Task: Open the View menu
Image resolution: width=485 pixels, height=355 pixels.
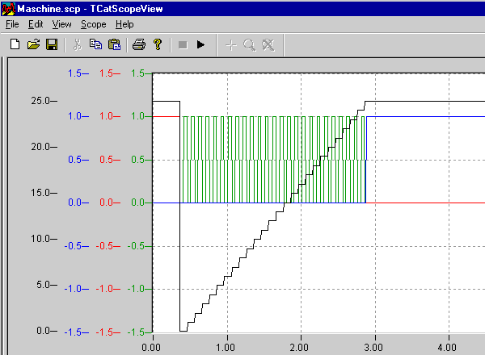Action: [x=61, y=24]
